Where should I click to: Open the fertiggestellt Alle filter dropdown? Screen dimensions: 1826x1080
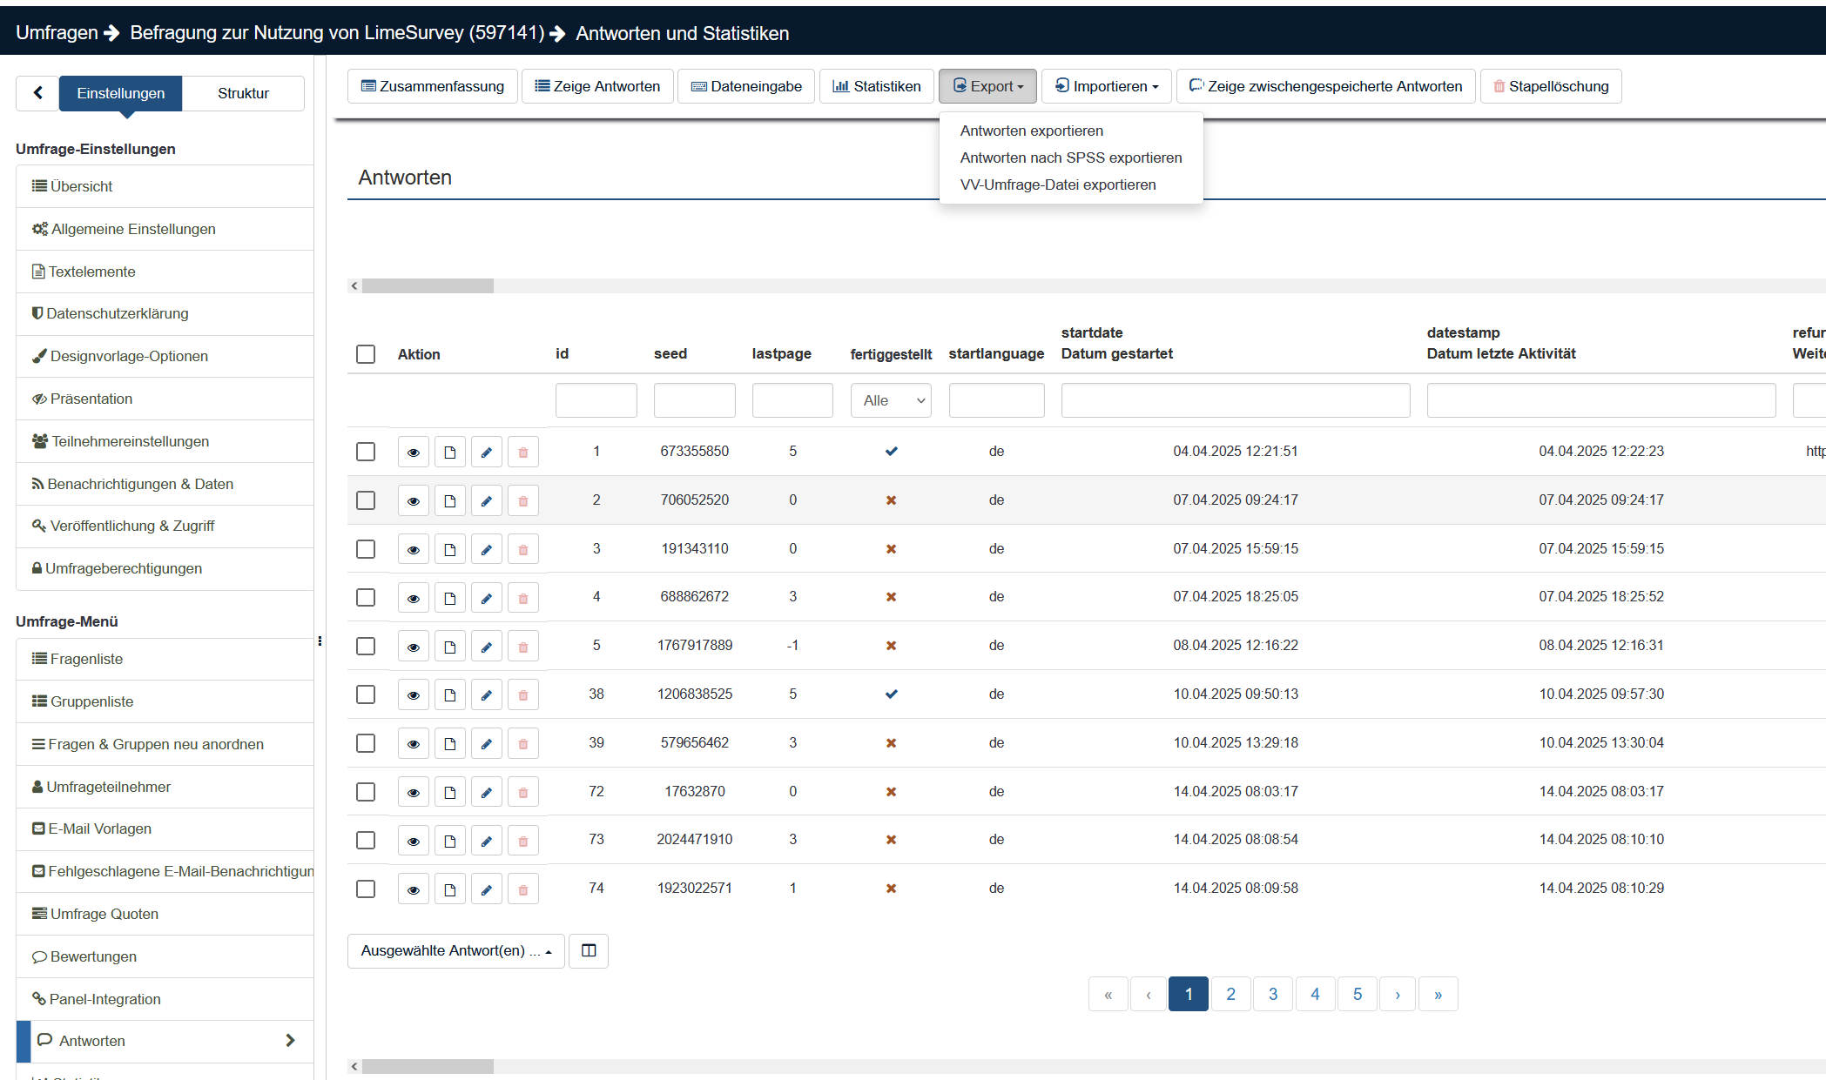click(x=890, y=400)
